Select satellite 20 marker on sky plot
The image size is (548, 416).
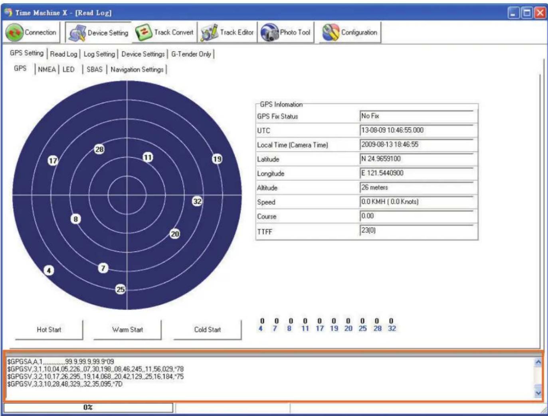coord(175,234)
